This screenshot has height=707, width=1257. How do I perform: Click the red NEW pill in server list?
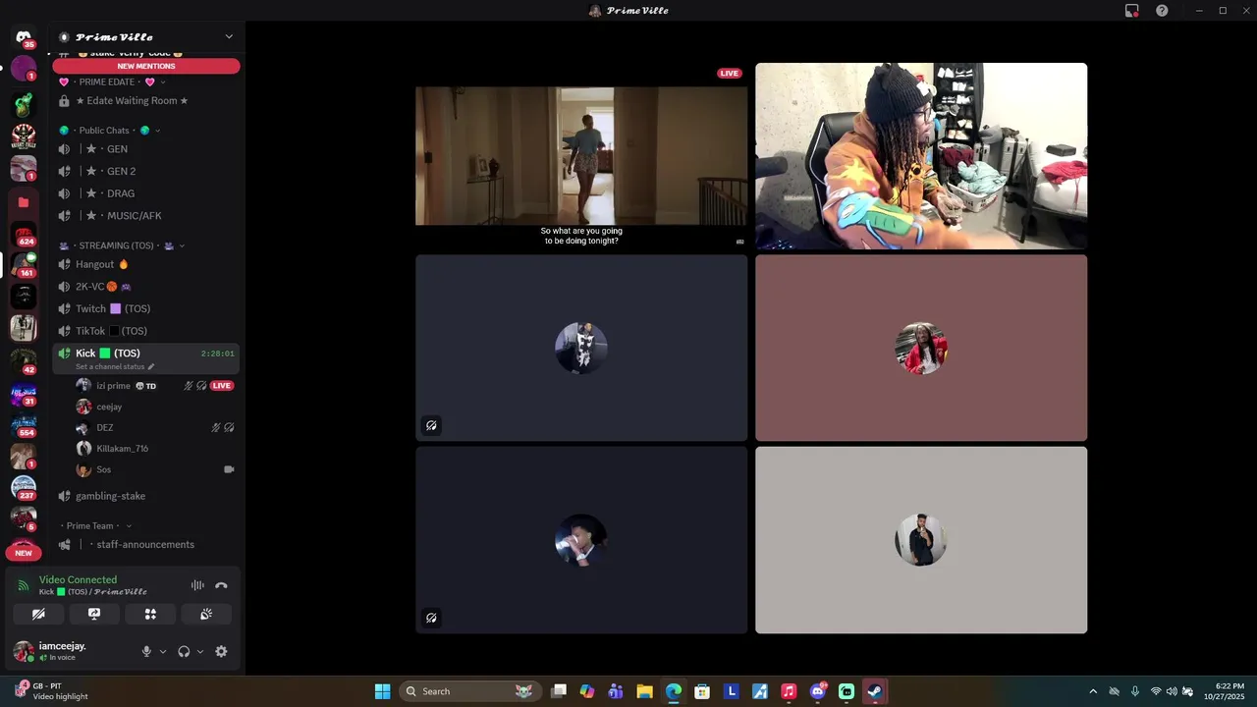point(24,553)
